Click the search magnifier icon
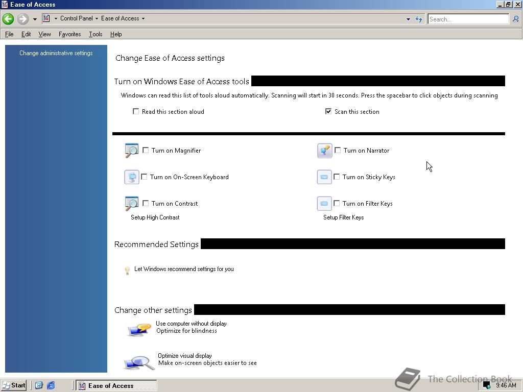 (x=516, y=19)
